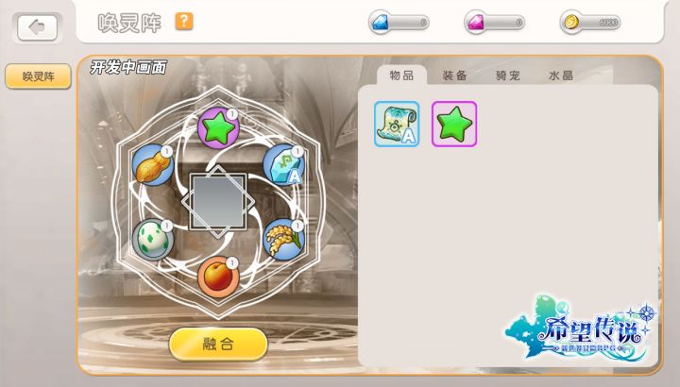Click the empty center result slot
This screenshot has height=387, width=680.
click(x=218, y=201)
